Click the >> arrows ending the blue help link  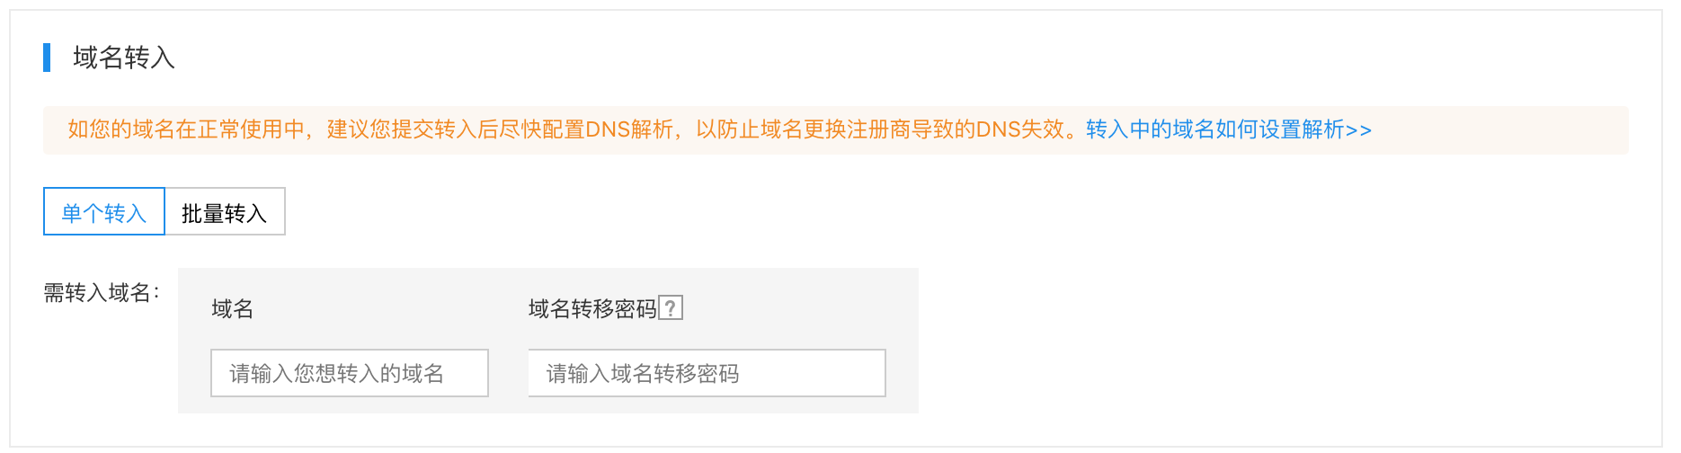1359,130
